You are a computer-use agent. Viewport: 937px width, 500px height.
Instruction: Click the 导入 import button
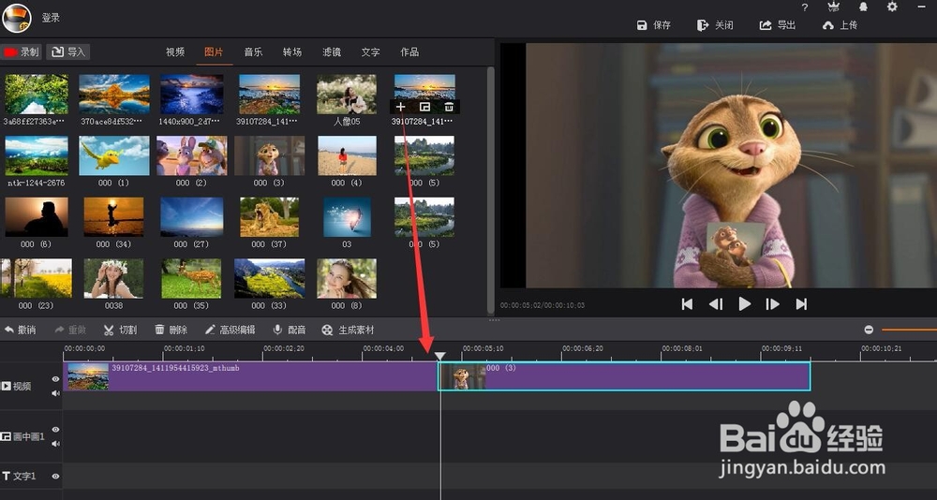tap(68, 52)
